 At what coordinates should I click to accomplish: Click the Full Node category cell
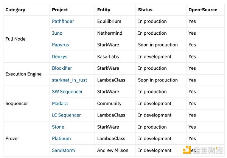tap(15, 39)
